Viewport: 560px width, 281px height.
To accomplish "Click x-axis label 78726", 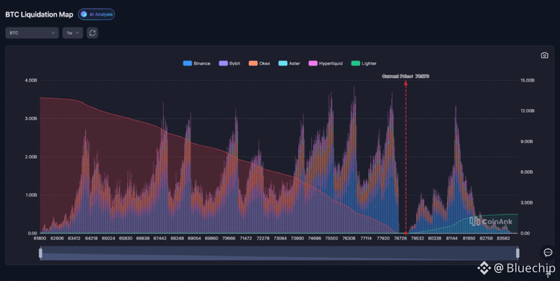I will [x=400, y=238].
